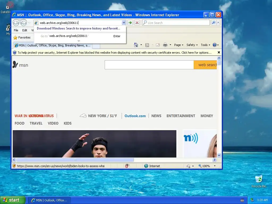The height and width of the screenshot is (204, 272).
Task: Open the Edit menu
Action: pos(25,30)
